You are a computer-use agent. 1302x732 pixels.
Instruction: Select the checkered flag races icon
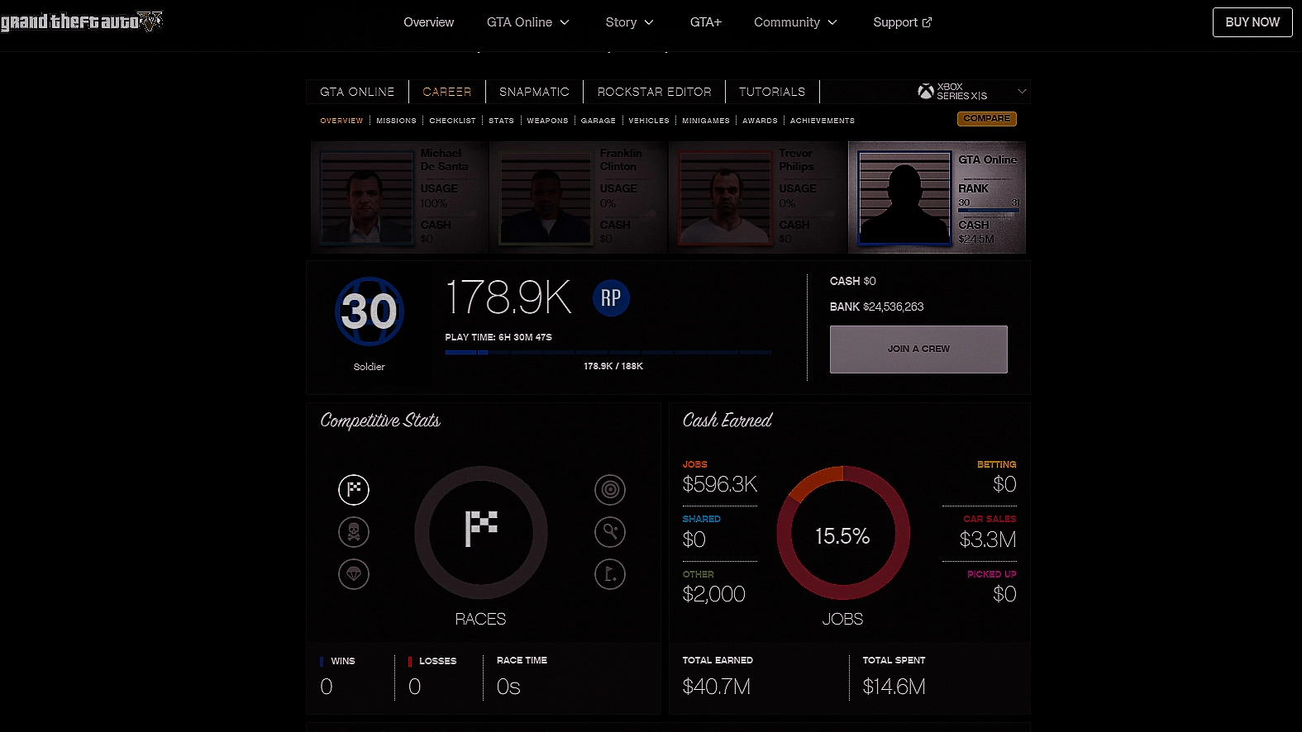pyautogui.click(x=354, y=489)
